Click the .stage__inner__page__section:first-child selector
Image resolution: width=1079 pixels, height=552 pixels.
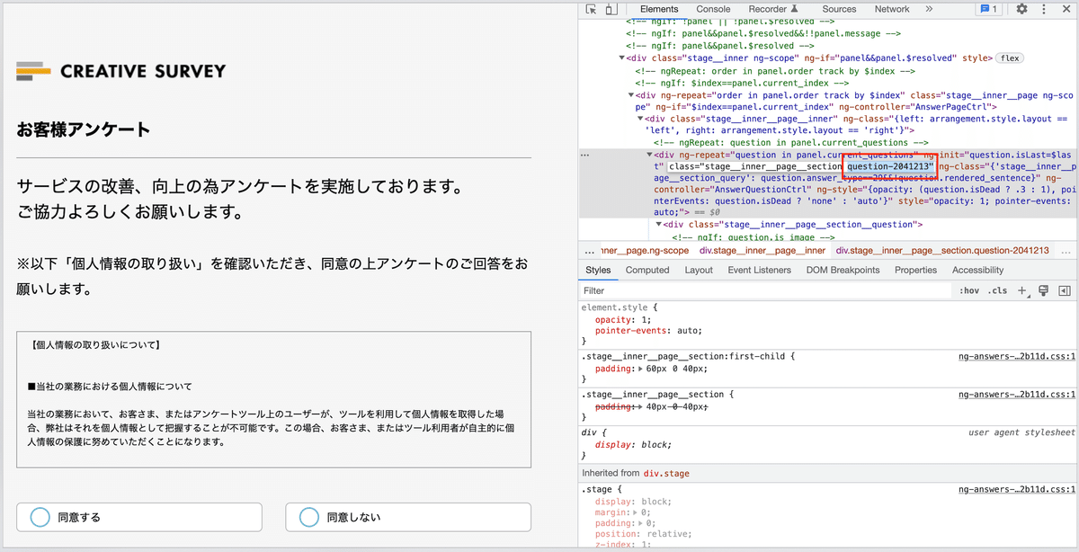click(x=684, y=356)
